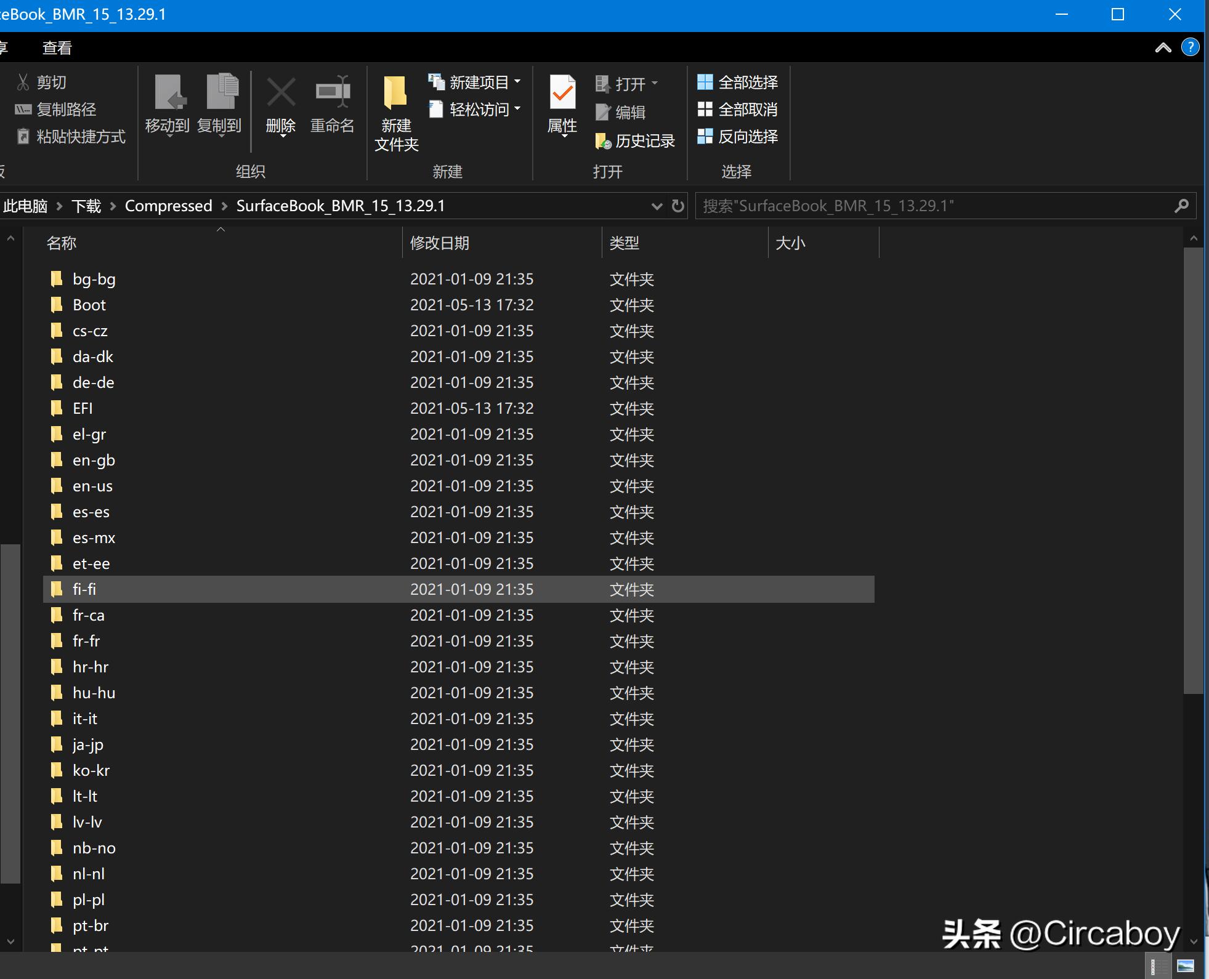The height and width of the screenshot is (979, 1209).
Task: Switch to the large icons view in the status bar
Action: (1186, 965)
